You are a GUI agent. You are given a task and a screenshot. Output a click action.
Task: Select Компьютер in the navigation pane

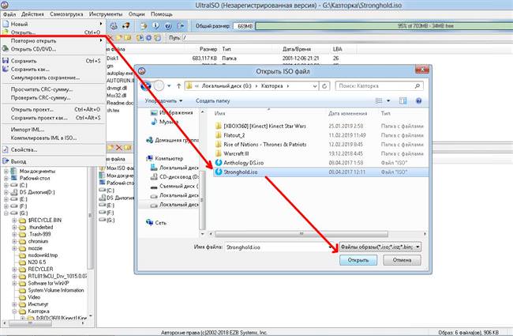click(165, 158)
